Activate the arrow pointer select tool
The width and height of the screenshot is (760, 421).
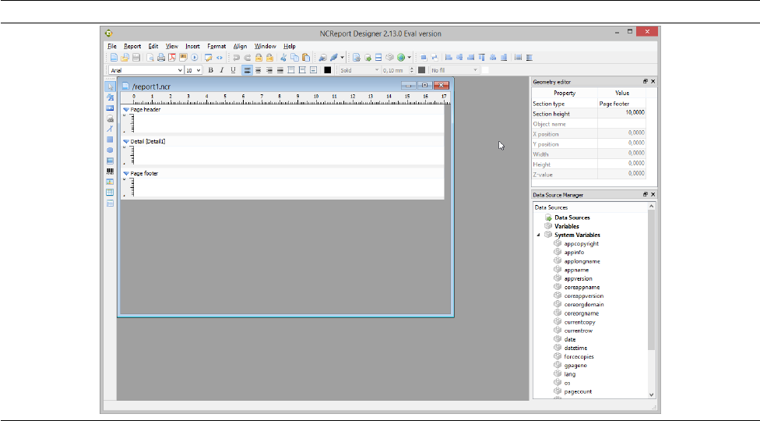tap(110, 87)
